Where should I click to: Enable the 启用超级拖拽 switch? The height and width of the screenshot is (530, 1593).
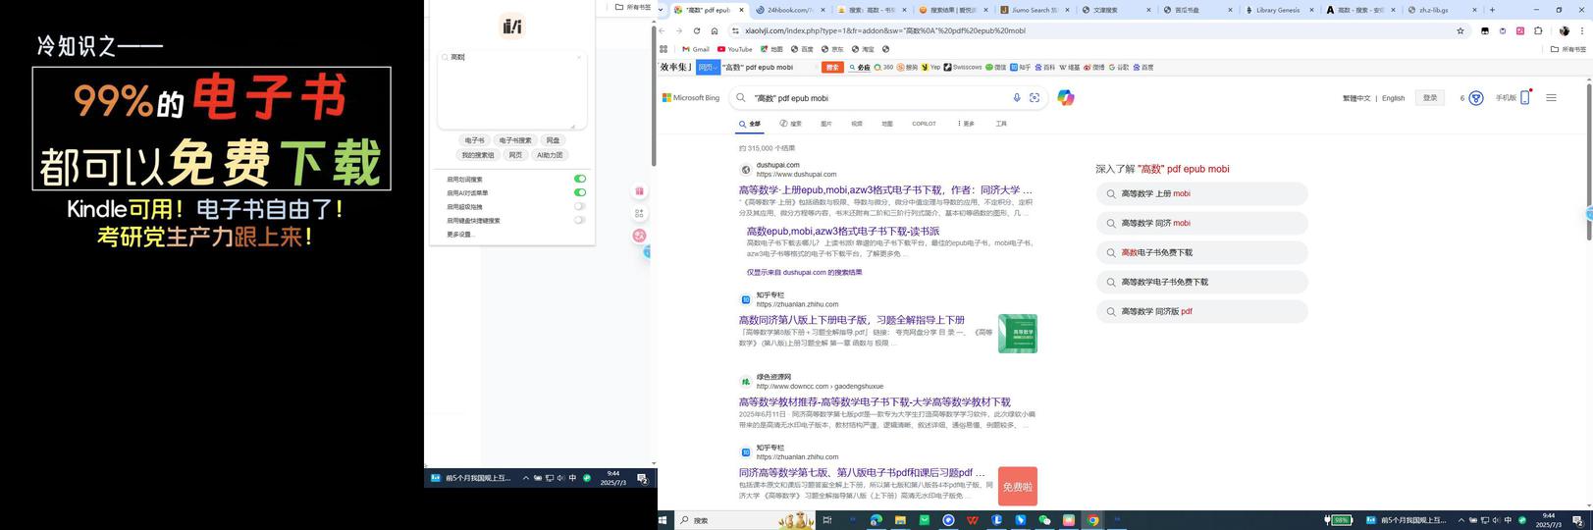[580, 206]
